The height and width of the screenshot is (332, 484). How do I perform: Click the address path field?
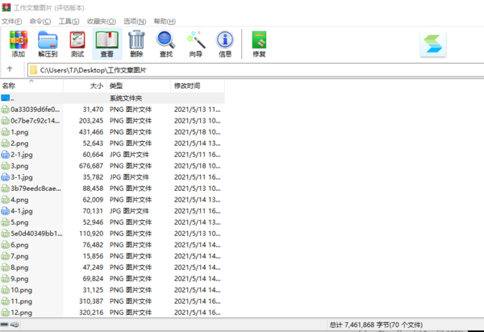pos(242,70)
